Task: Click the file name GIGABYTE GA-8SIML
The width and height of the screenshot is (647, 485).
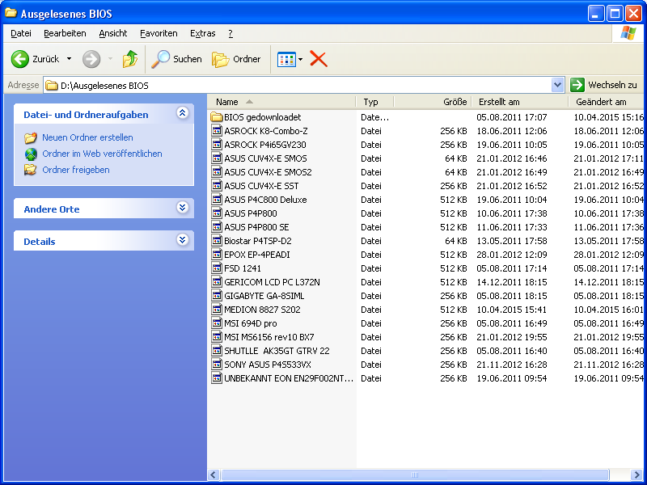Action: [264, 296]
